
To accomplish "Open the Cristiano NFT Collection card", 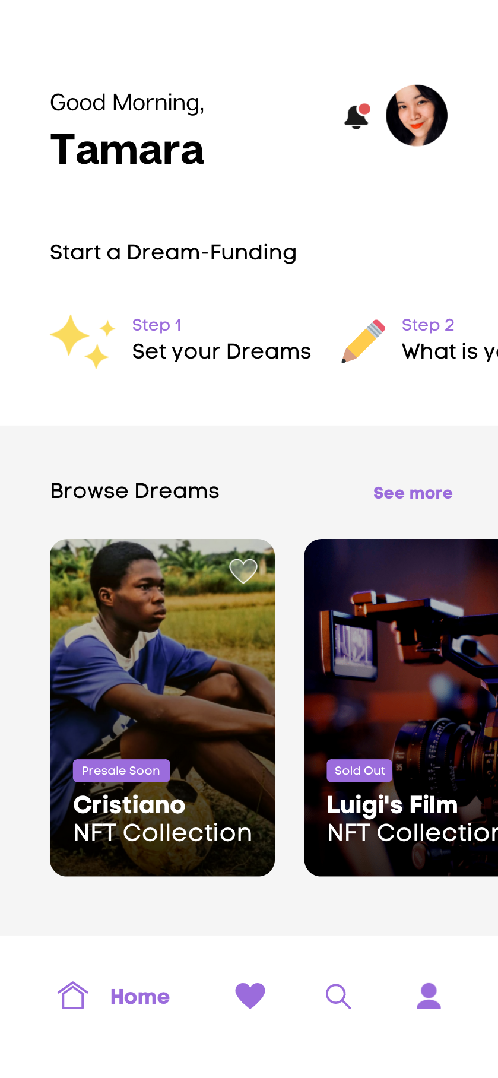I will click(x=162, y=708).
